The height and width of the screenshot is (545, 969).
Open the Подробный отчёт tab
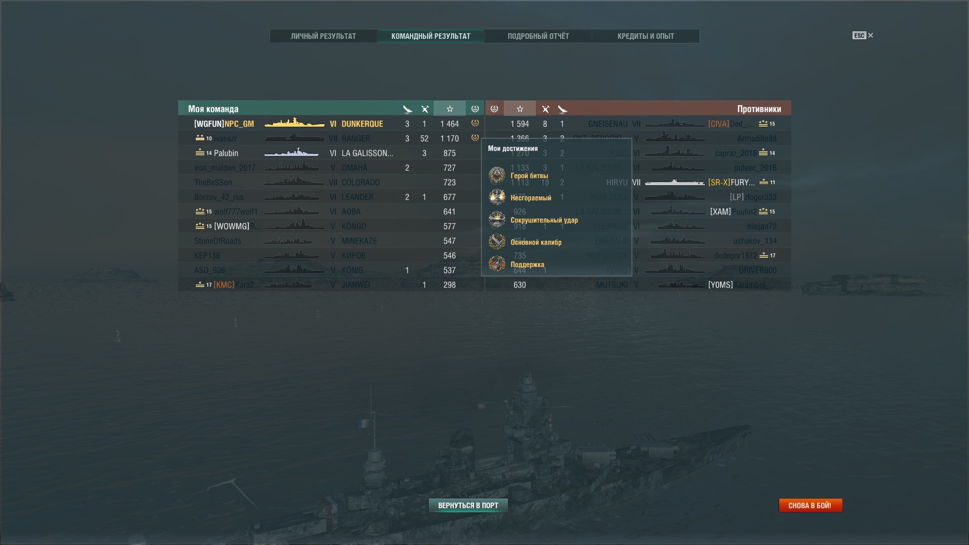[539, 36]
